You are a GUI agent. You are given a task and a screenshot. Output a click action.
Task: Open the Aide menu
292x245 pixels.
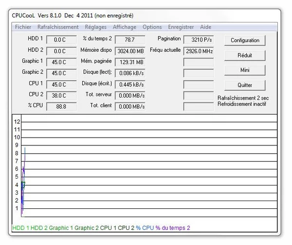coord(205,27)
